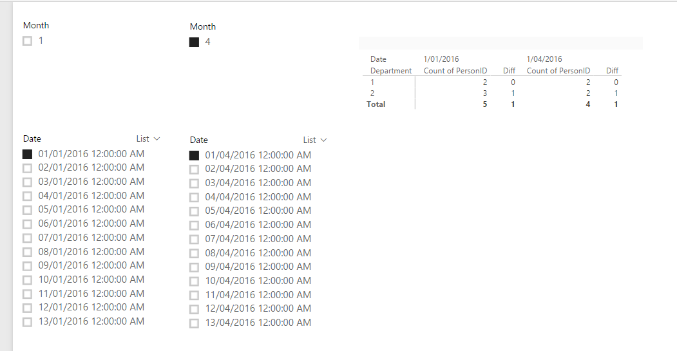The width and height of the screenshot is (677, 351).
Task: Open List dropdown on January date slicer
Action: 148,138
